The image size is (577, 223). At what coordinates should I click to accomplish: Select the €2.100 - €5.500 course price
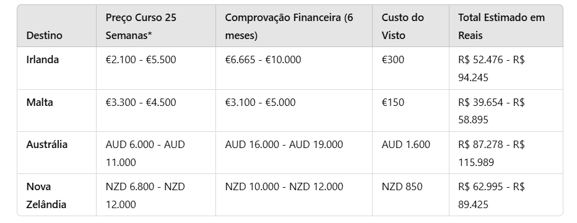point(141,59)
